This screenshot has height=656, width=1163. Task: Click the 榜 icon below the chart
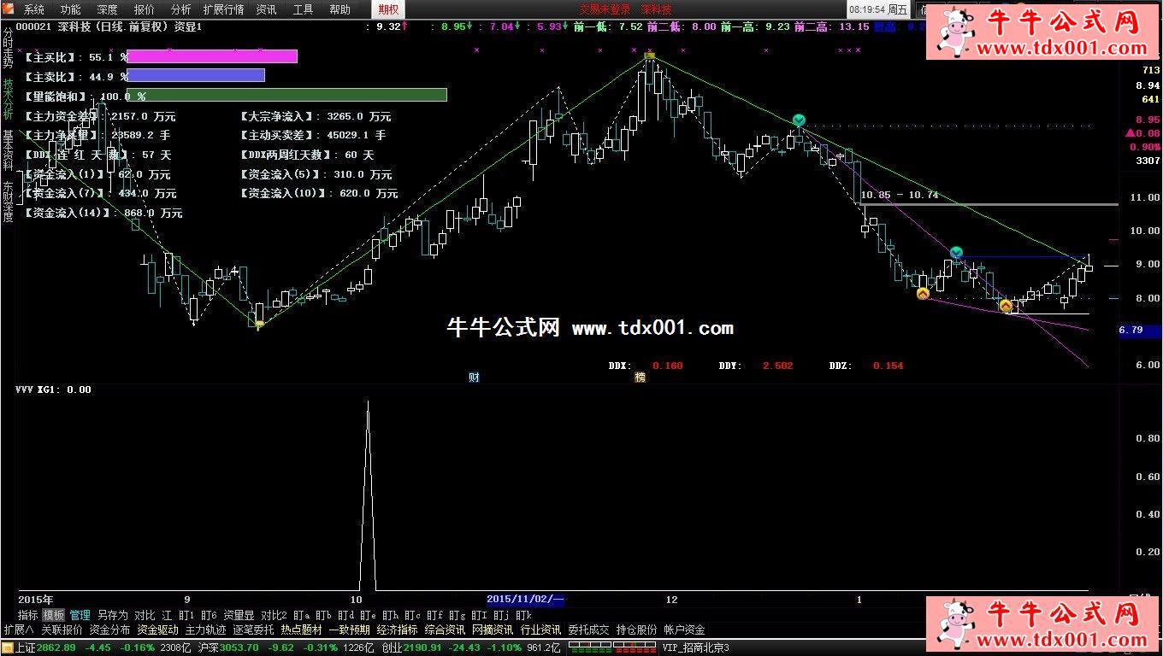tap(640, 377)
